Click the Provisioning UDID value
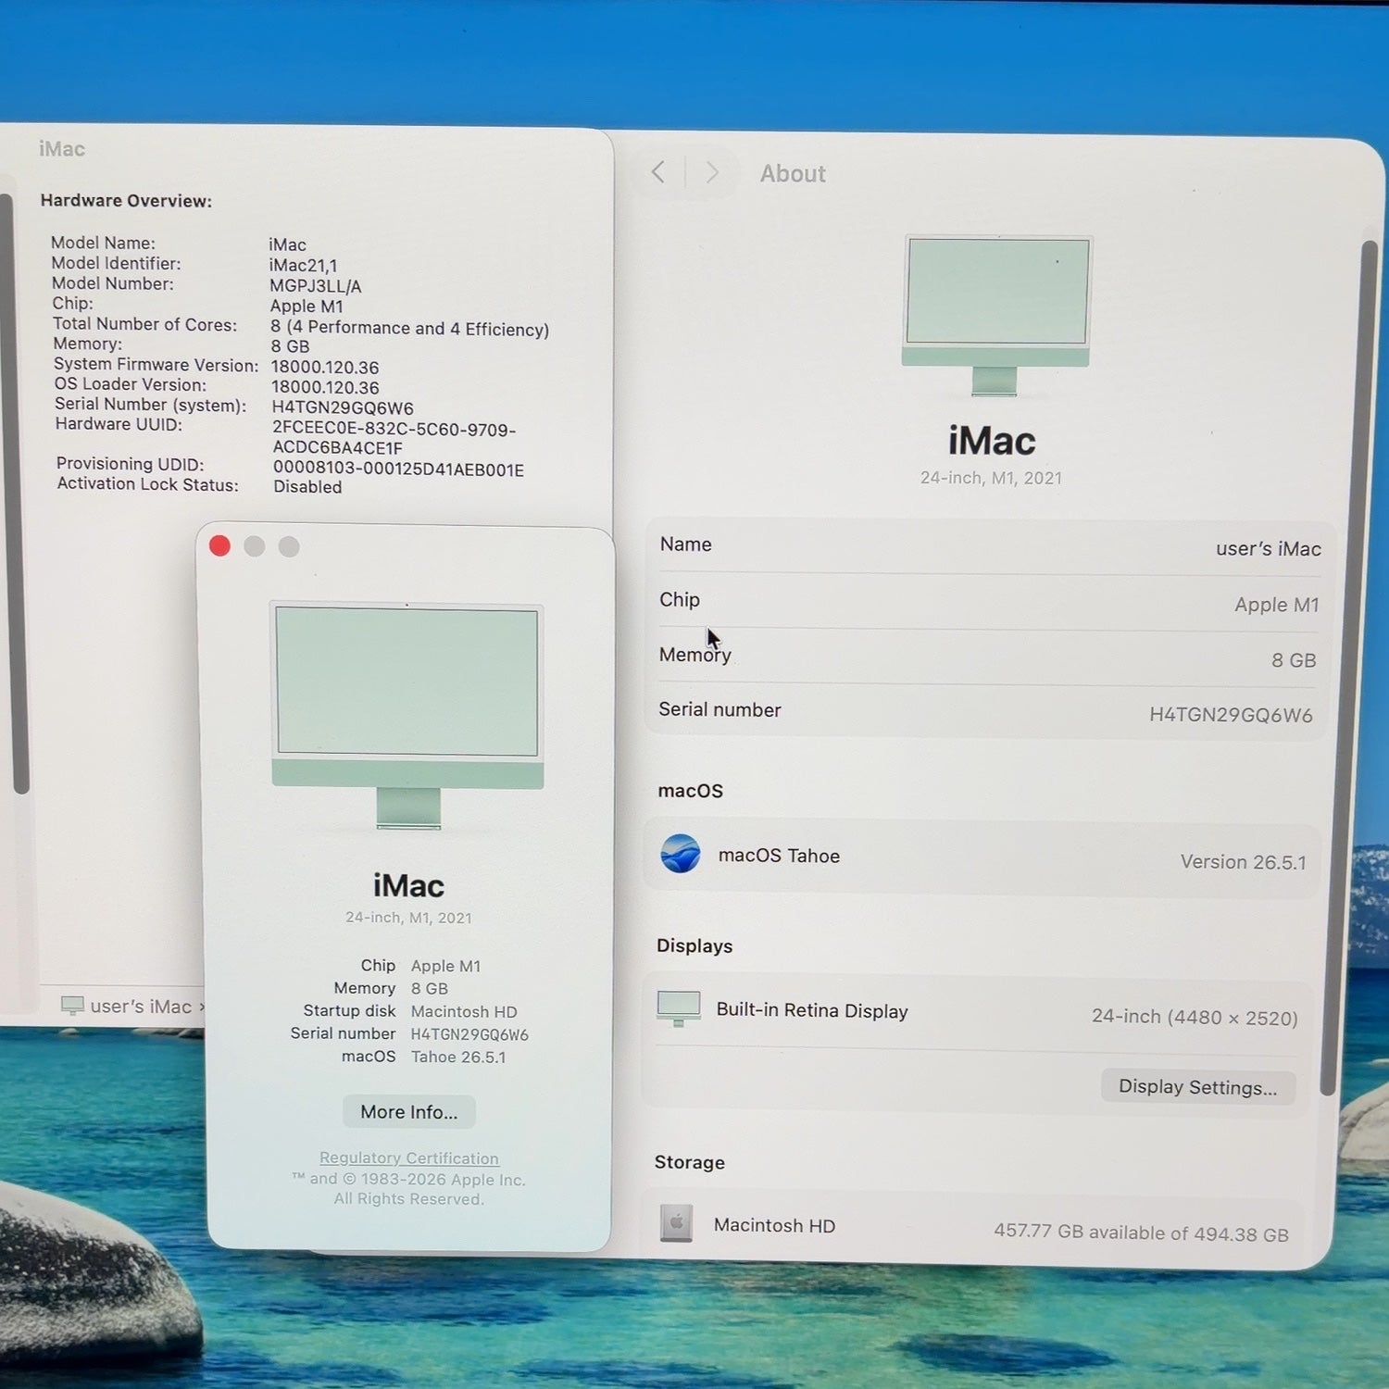The image size is (1389, 1389). point(398,469)
